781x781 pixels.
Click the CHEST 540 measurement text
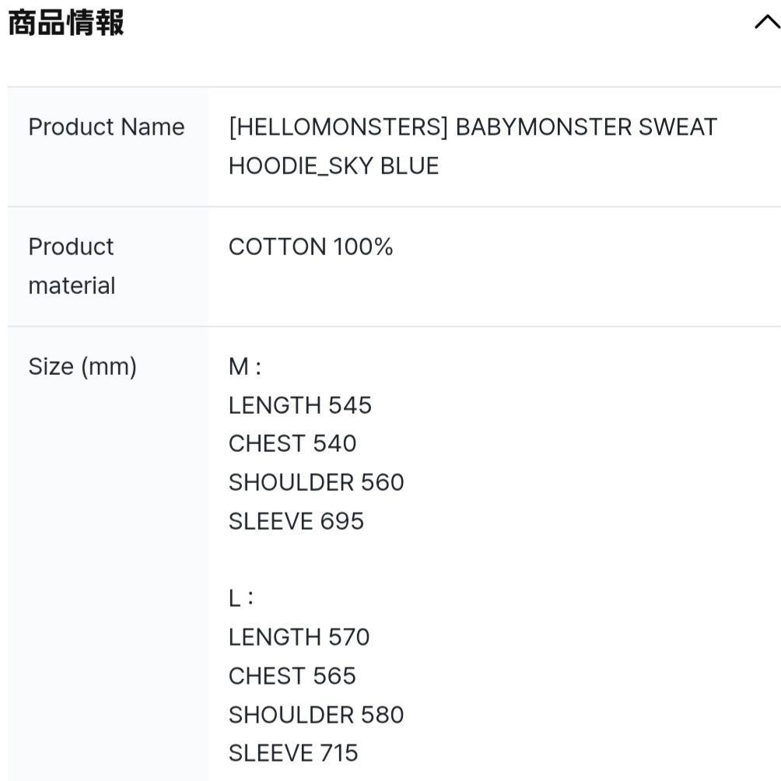(293, 443)
